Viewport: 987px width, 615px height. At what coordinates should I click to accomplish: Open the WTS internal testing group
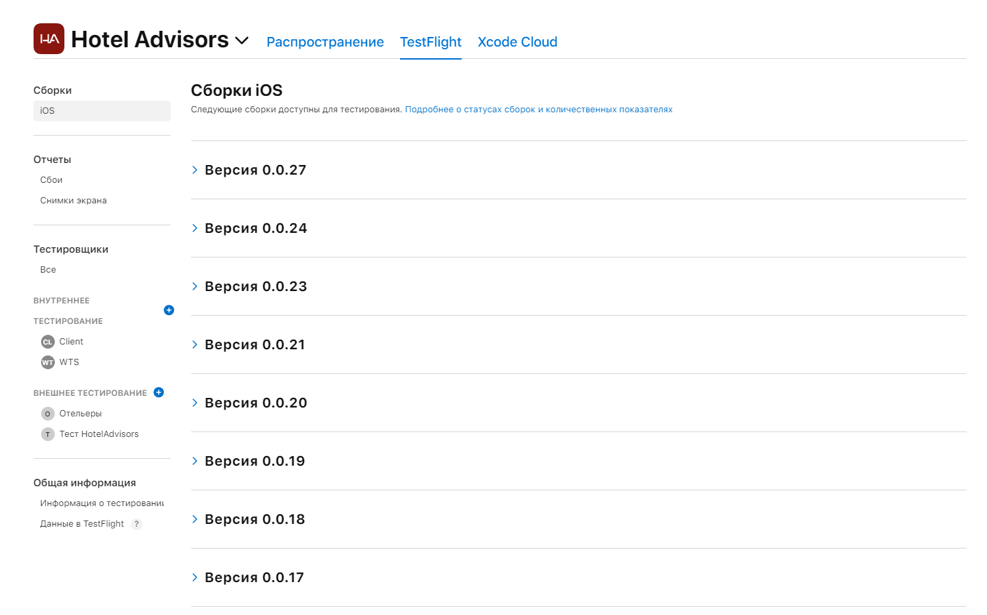click(x=69, y=362)
